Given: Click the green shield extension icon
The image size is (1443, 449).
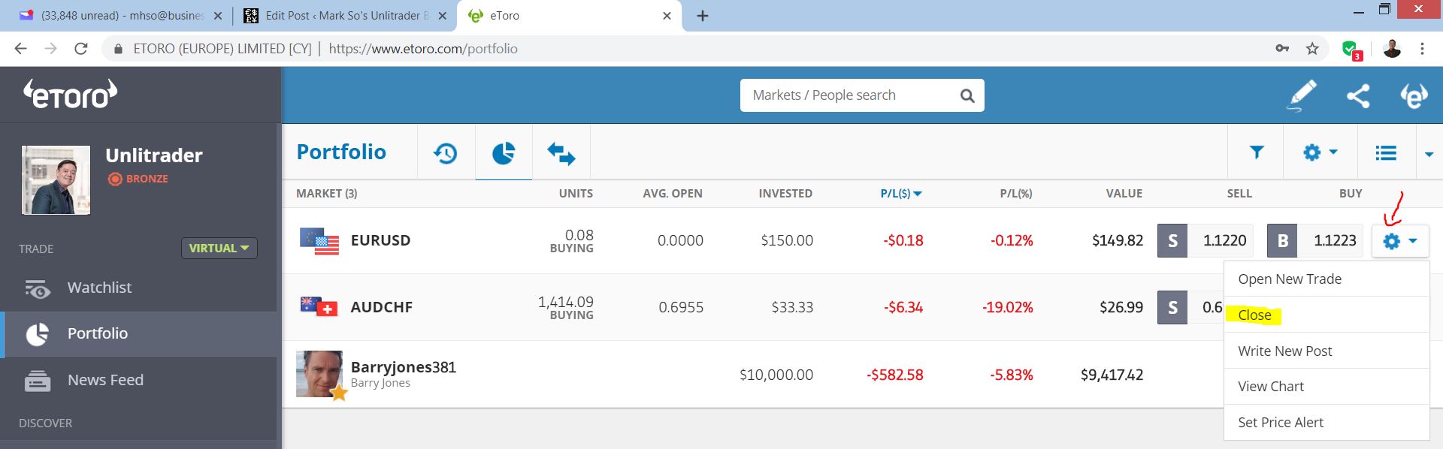Looking at the screenshot, I should coord(1351,50).
